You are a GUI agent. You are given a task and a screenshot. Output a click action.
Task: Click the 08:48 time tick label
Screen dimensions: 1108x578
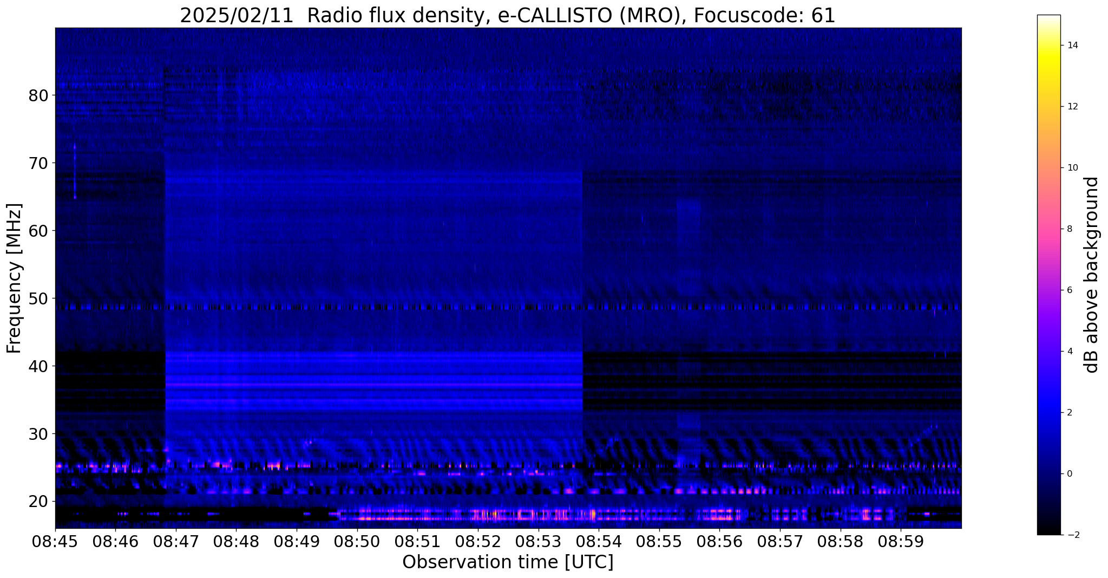(x=236, y=541)
